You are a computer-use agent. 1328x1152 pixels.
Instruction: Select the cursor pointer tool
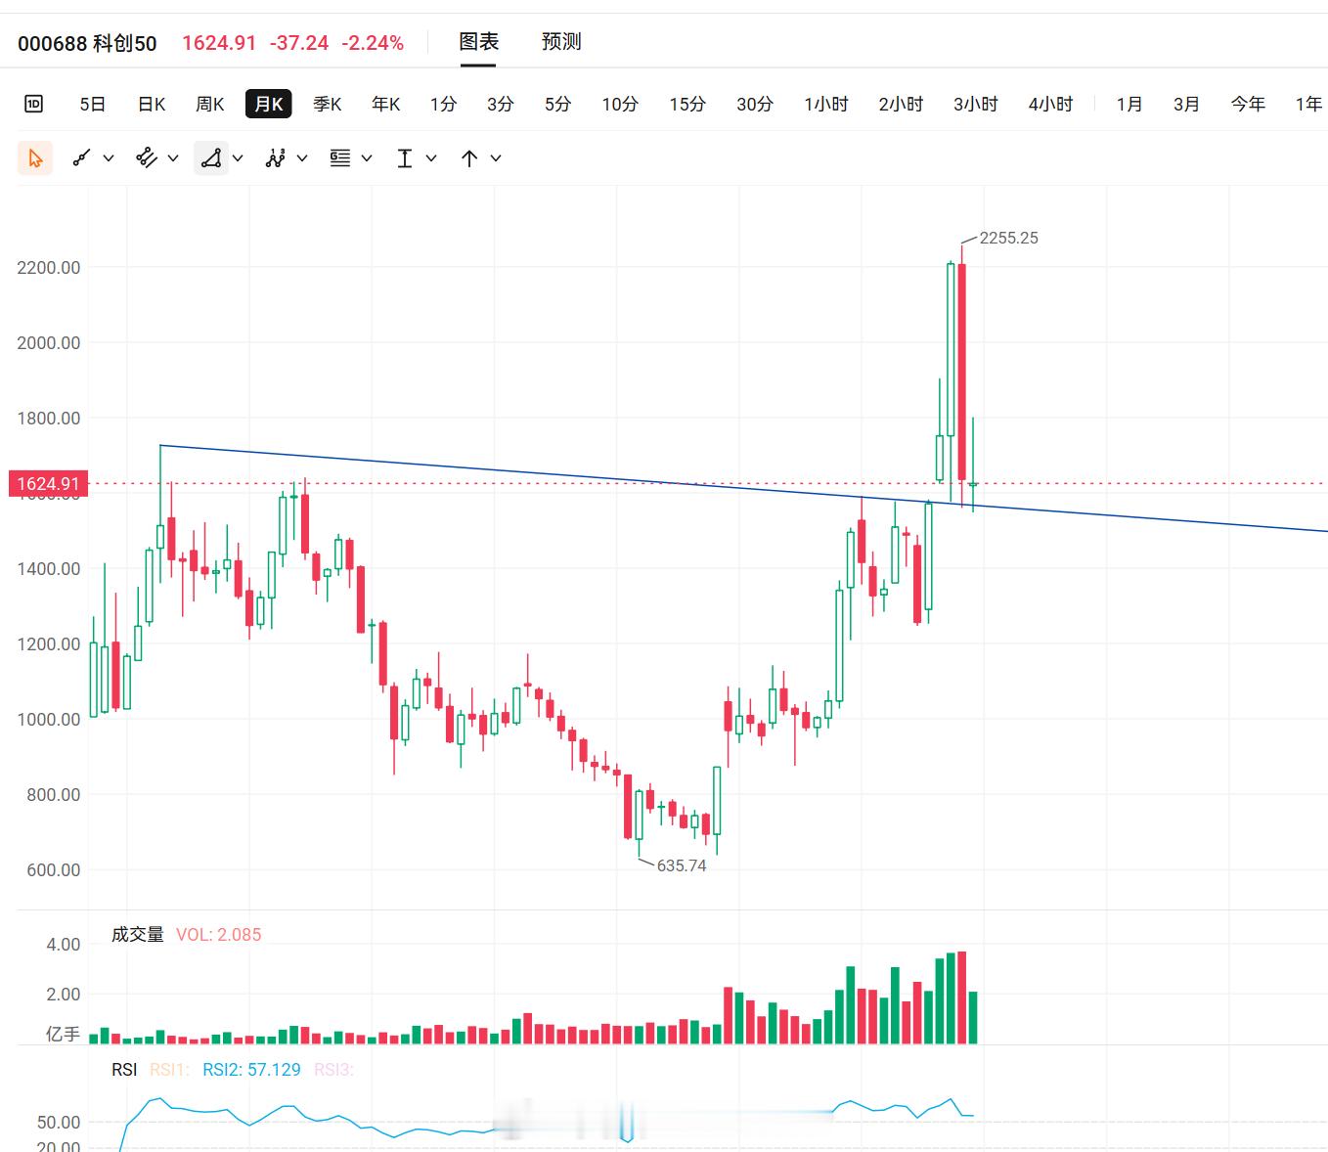(x=35, y=157)
